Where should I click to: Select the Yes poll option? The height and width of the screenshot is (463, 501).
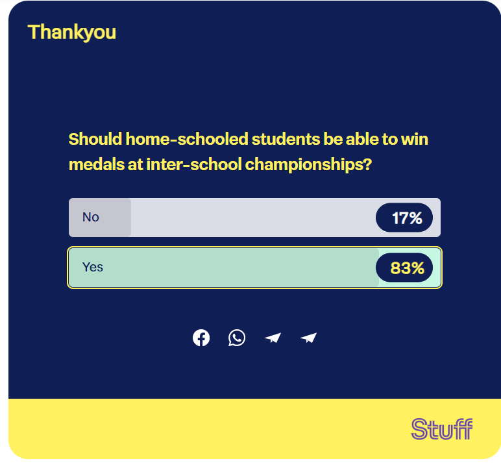tap(254, 268)
